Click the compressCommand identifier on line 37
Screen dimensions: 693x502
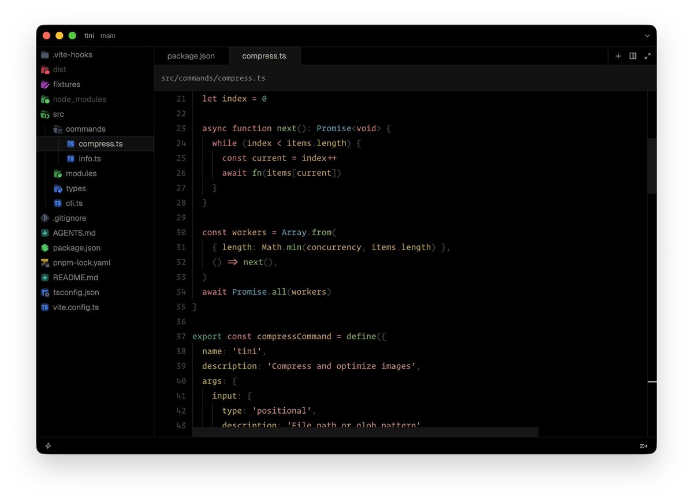[294, 337]
